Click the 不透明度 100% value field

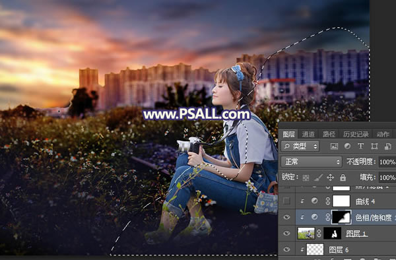click(387, 162)
